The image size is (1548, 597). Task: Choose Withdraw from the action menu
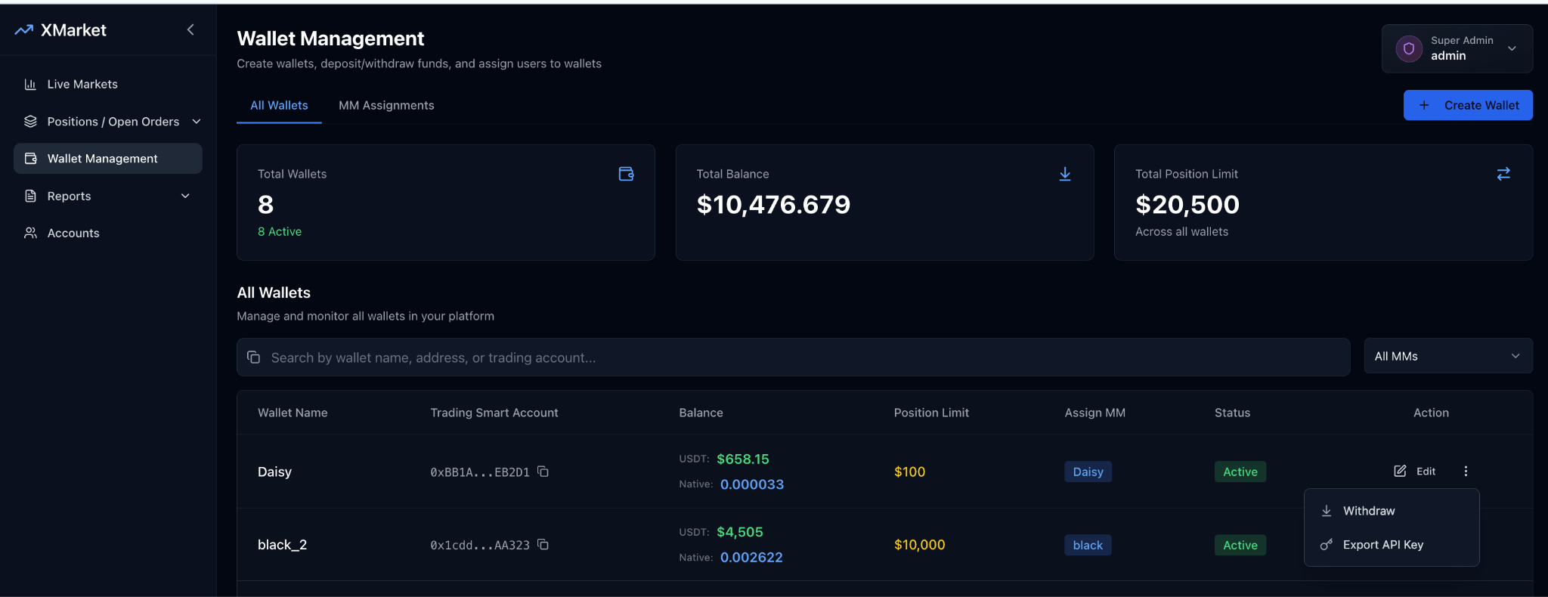[1368, 512]
